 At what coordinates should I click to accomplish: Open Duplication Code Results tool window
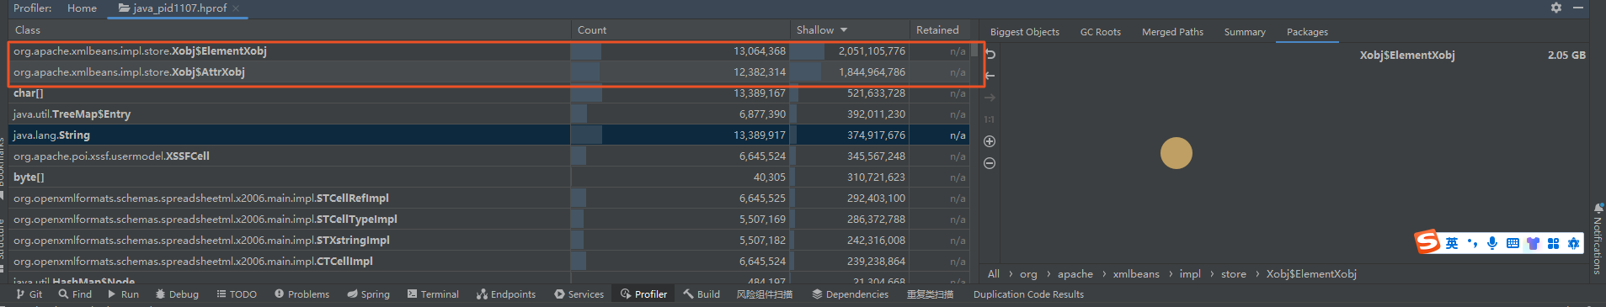click(1028, 294)
